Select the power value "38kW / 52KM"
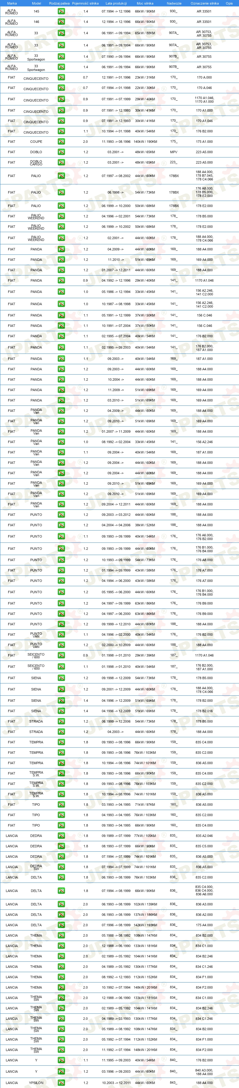The image size is (239, 1088). 145,525
